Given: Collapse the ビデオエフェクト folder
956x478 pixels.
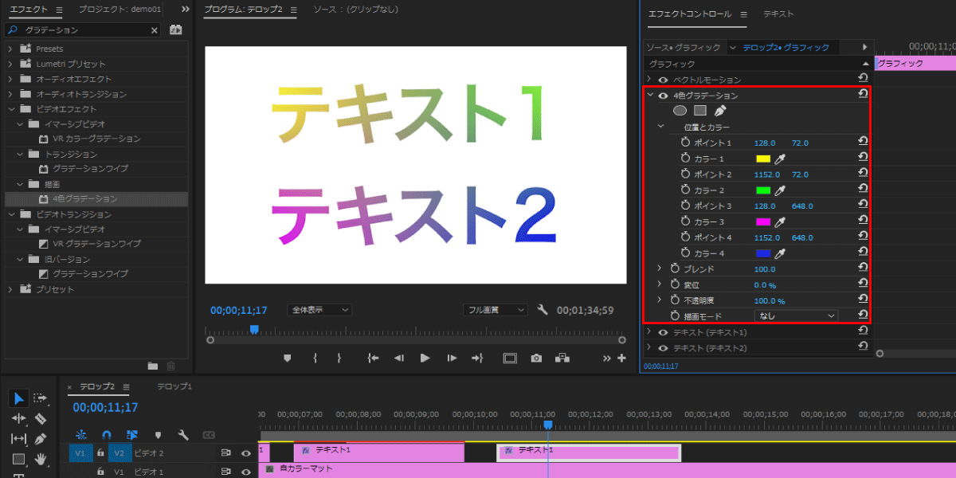Looking at the screenshot, I should 10,109.
